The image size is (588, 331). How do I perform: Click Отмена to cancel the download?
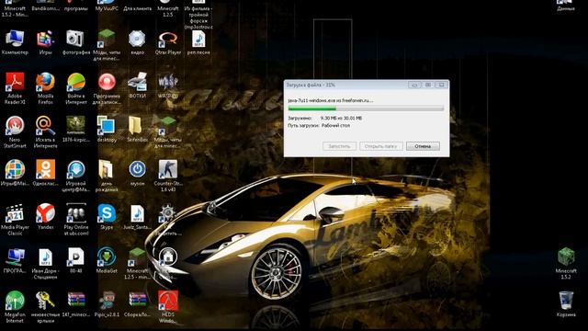423,146
